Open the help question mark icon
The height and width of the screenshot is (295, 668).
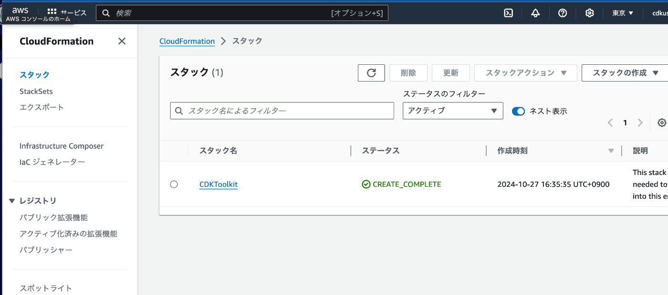point(563,13)
